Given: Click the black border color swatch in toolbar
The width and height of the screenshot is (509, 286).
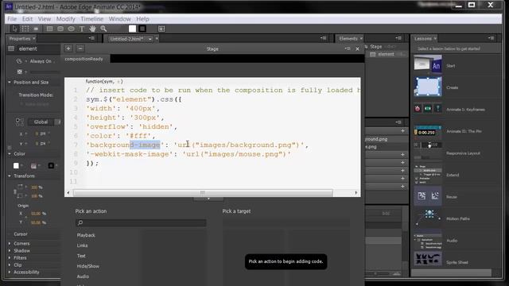Looking at the screenshot, I should click(142, 29).
